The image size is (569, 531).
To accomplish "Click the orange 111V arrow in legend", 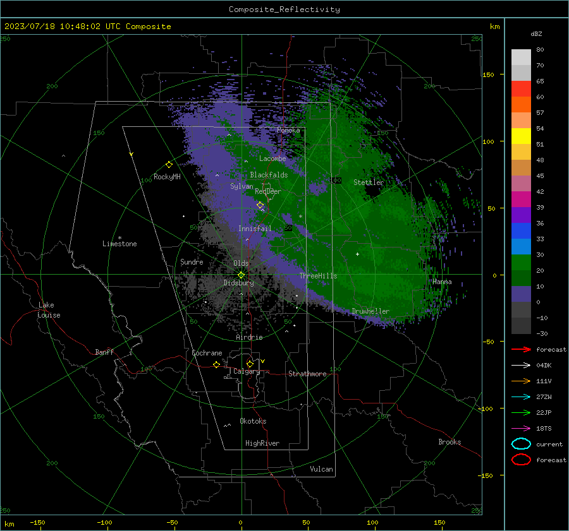I will [x=521, y=381].
